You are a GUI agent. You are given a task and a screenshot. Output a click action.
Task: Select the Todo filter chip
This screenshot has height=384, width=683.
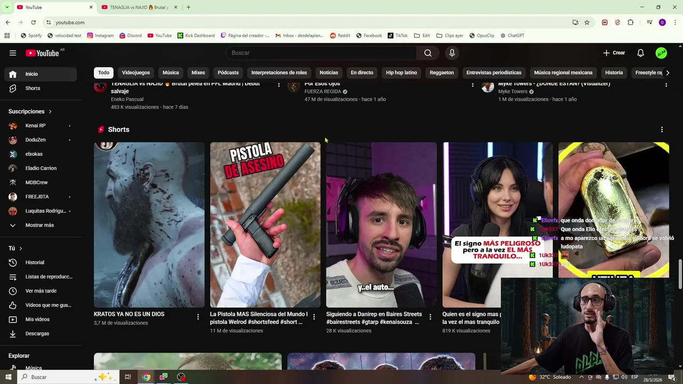point(104,73)
